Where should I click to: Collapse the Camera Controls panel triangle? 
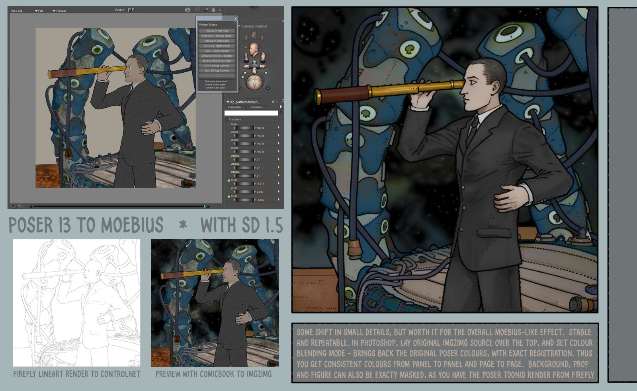tap(239, 26)
